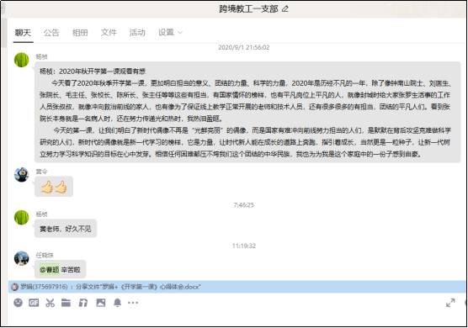Open the 活动 tab
Image resolution: width=468 pixels, height=328 pixels.
tap(137, 33)
